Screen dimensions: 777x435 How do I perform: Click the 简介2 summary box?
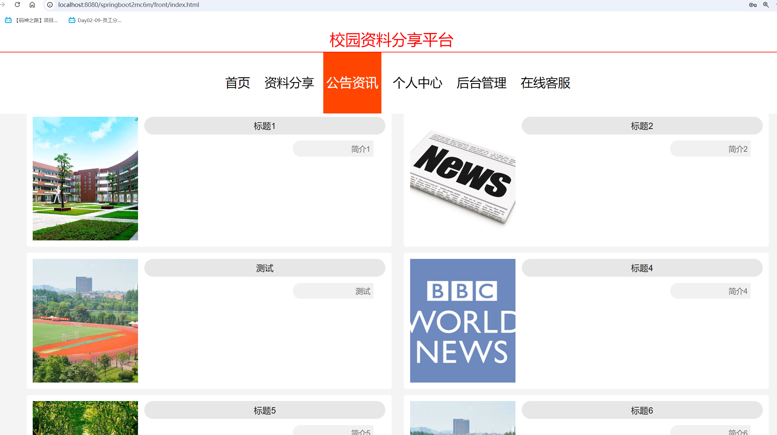click(710, 149)
